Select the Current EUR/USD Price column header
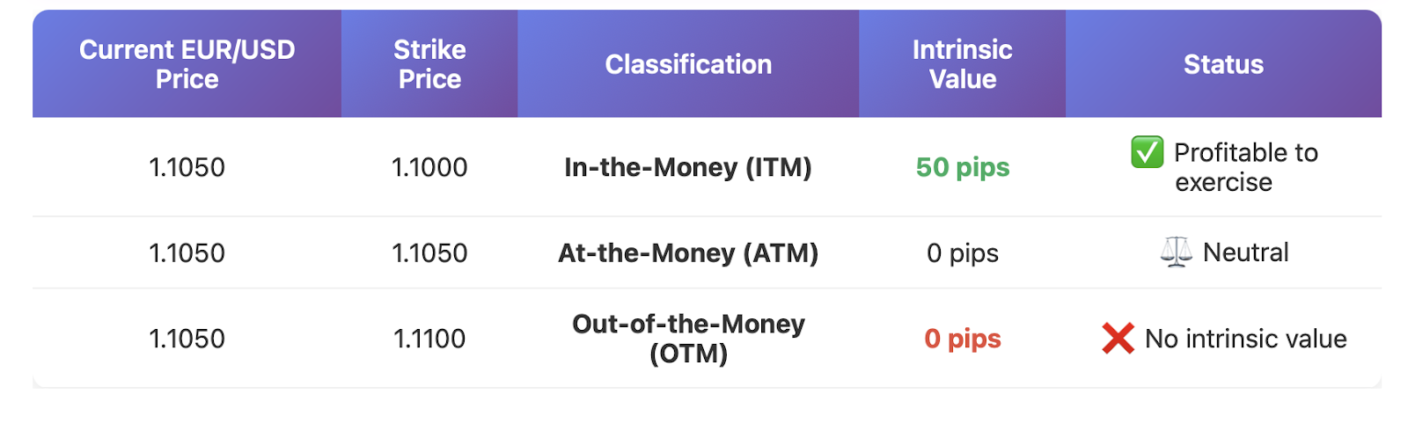 tap(187, 64)
